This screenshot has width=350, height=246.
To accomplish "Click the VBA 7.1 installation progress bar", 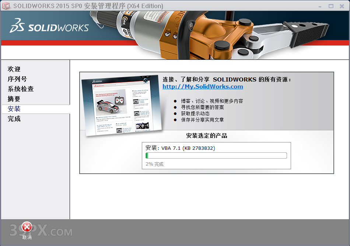I will pyautogui.click(x=216, y=155).
